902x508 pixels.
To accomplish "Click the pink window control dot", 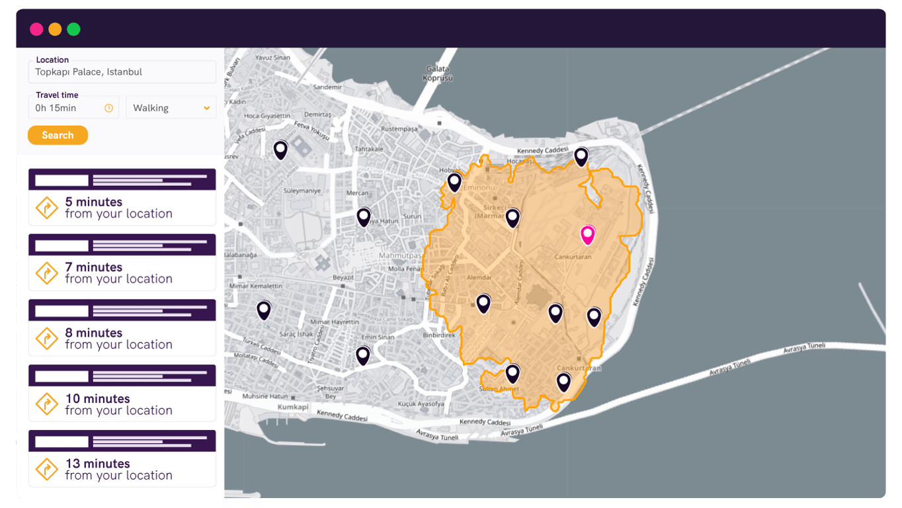I will click(x=36, y=29).
